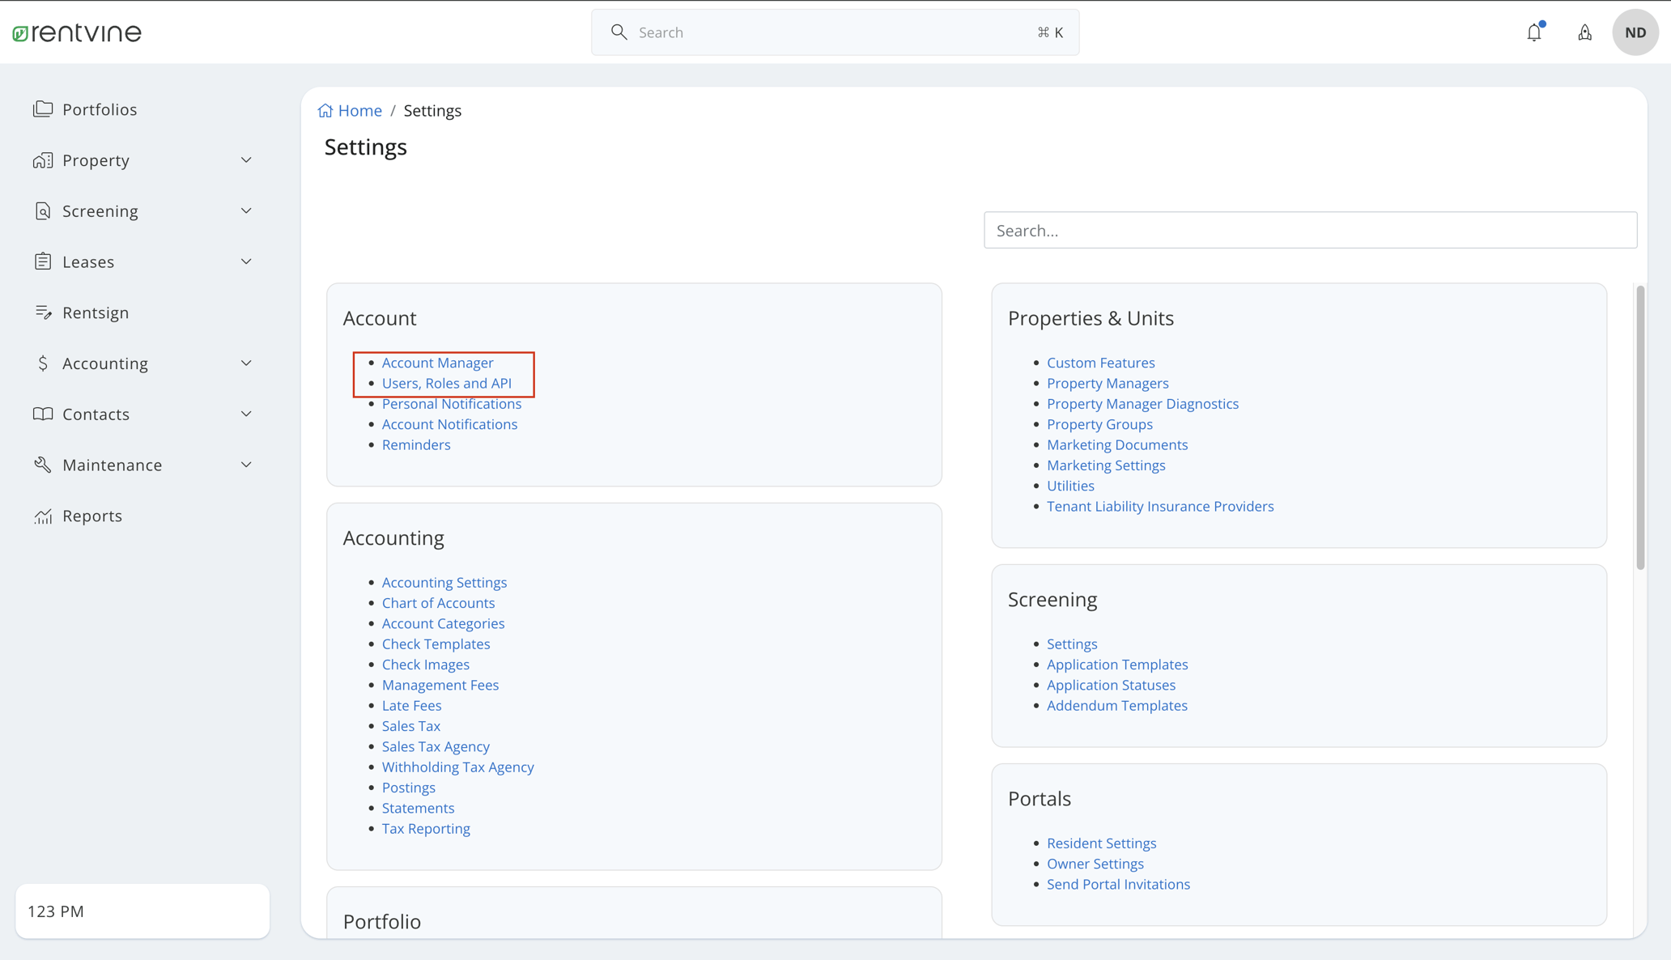Click the Accounting dollar-sign sidebar icon
The height and width of the screenshot is (960, 1671).
pos(44,363)
